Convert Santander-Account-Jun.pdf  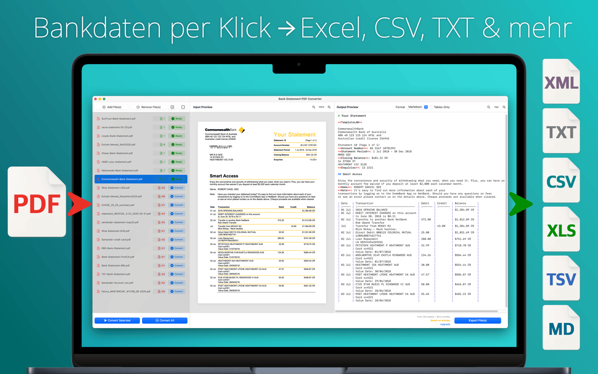pos(177,283)
